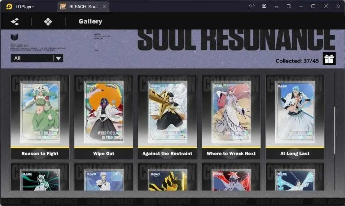This screenshot has height=206, width=345.
Task: Open the user account icon
Action: [x=264, y=6]
